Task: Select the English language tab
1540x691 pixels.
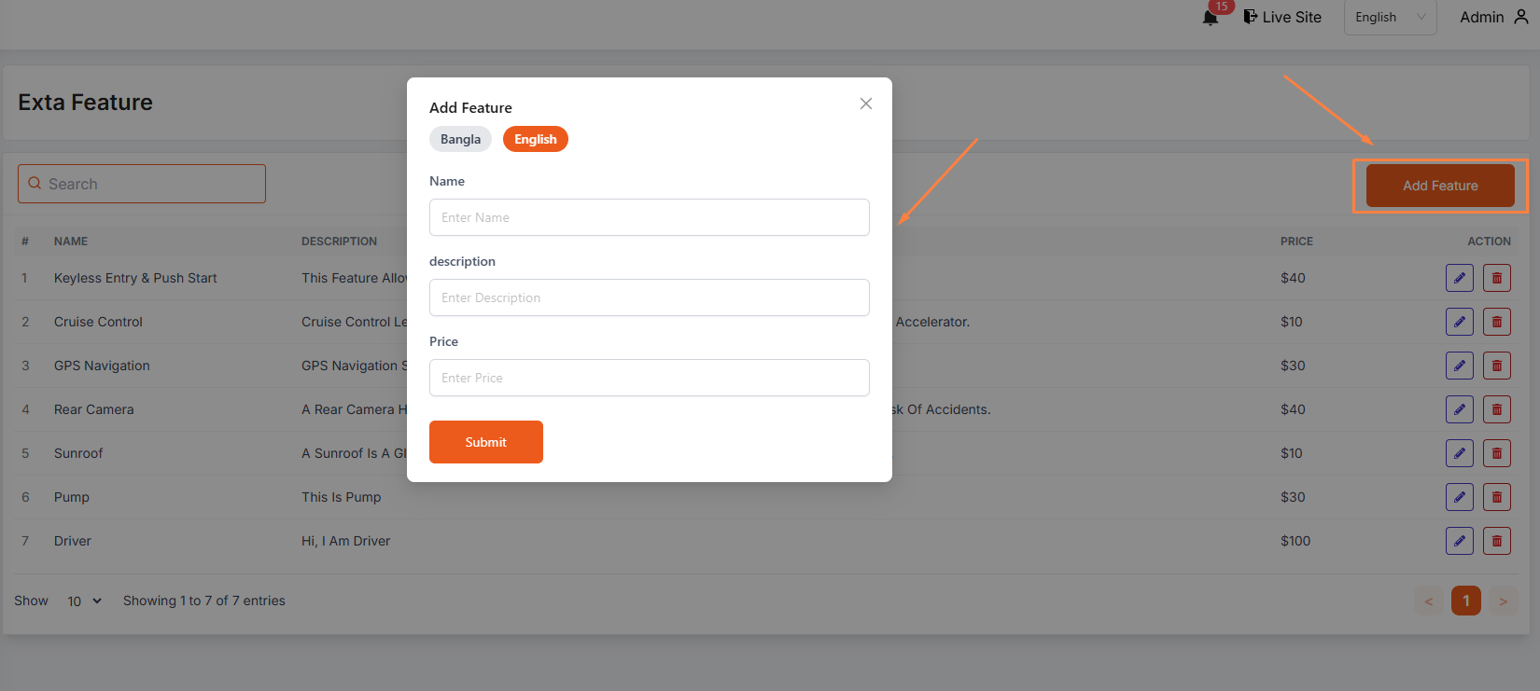Action: coord(535,139)
